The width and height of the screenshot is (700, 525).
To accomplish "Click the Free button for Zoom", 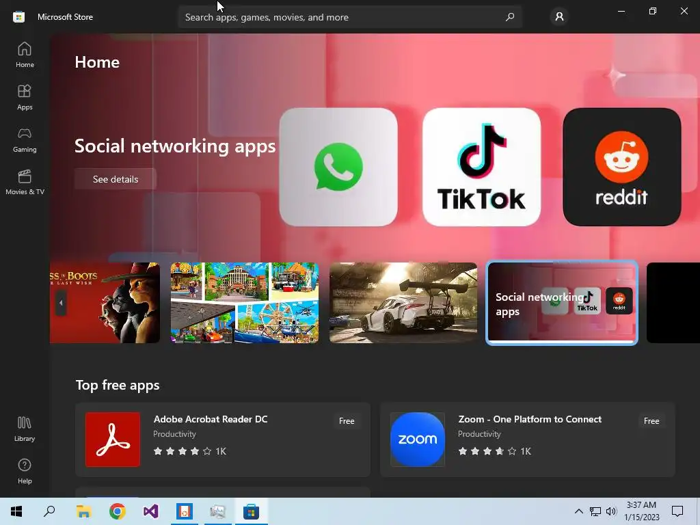I will [651, 421].
